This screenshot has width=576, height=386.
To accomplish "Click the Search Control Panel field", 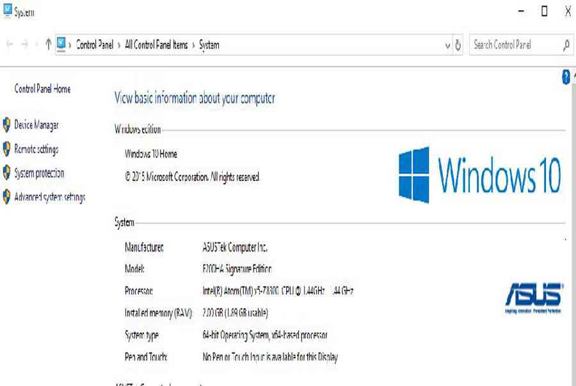I will coord(521,45).
